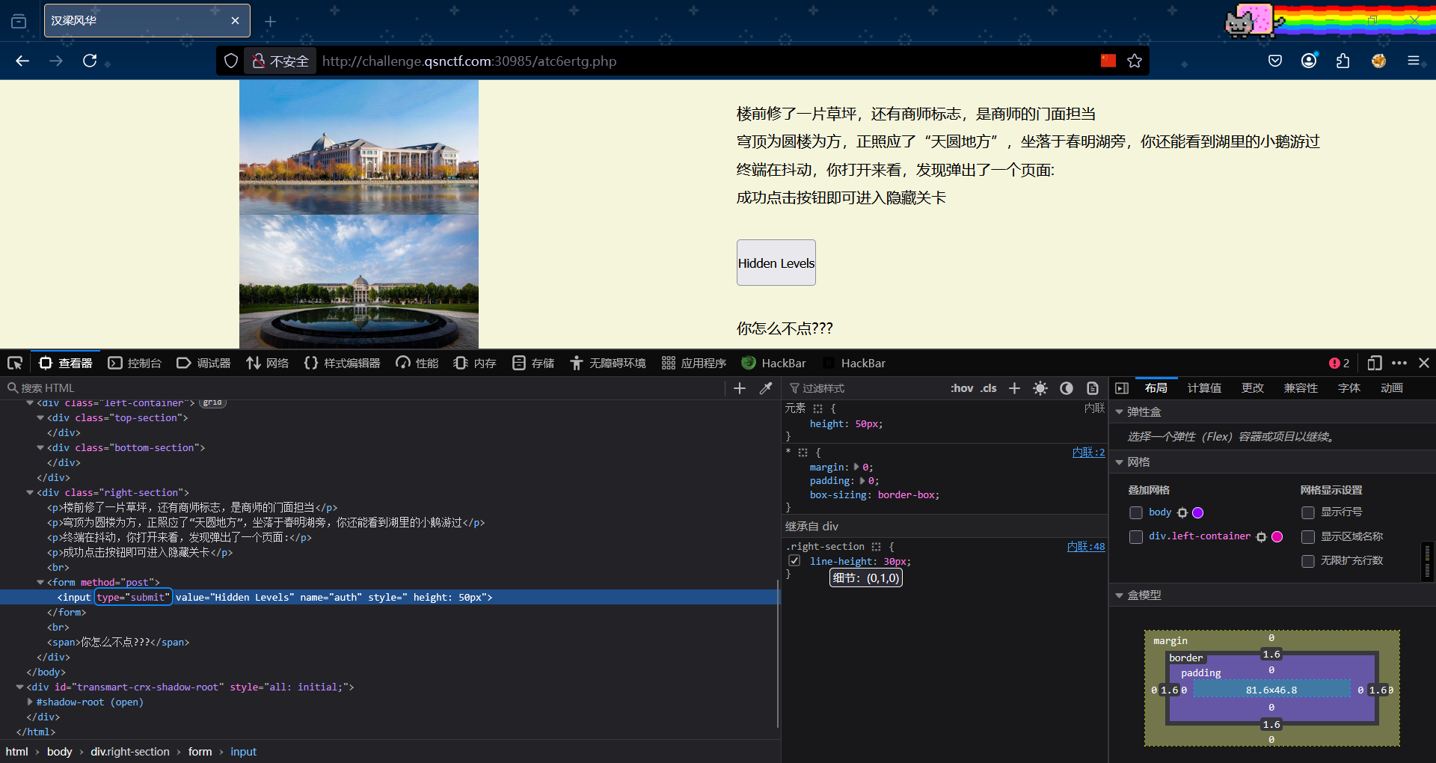The width and height of the screenshot is (1436, 763).
Task: Pick a color with the eyedropper
Action: (x=766, y=388)
